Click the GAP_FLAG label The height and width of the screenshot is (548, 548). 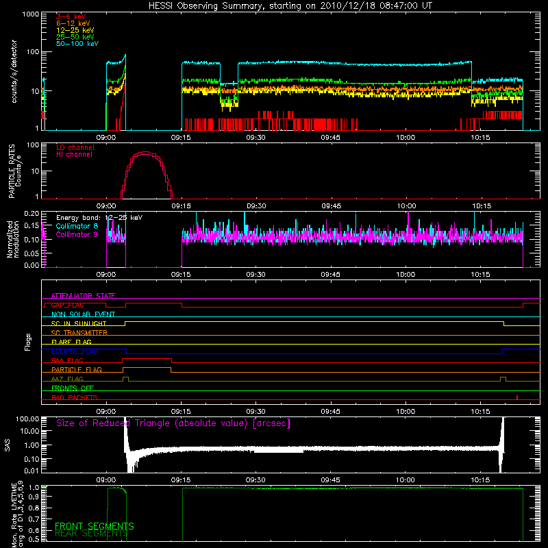[67, 305]
